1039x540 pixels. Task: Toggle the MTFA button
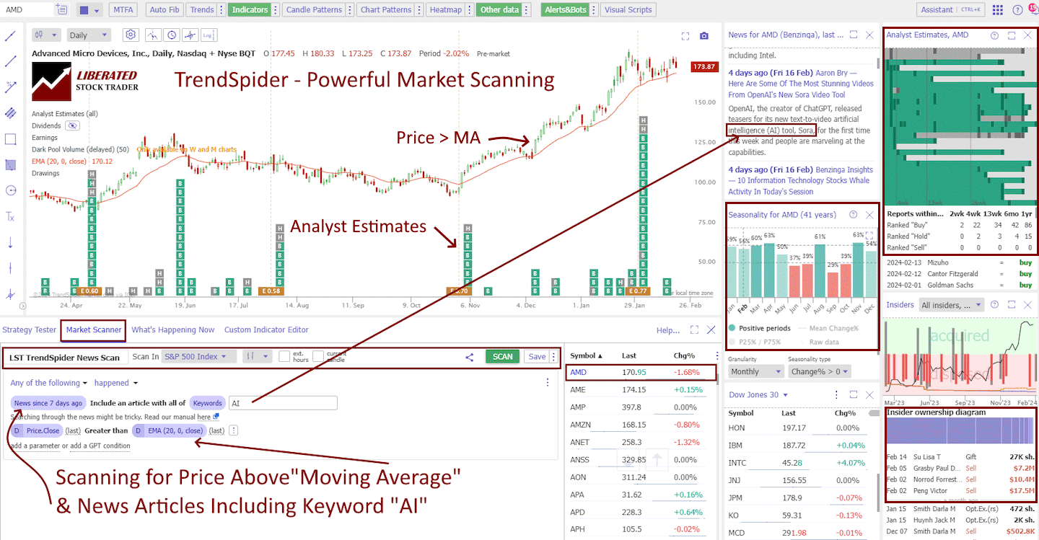[x=125, y=10]
